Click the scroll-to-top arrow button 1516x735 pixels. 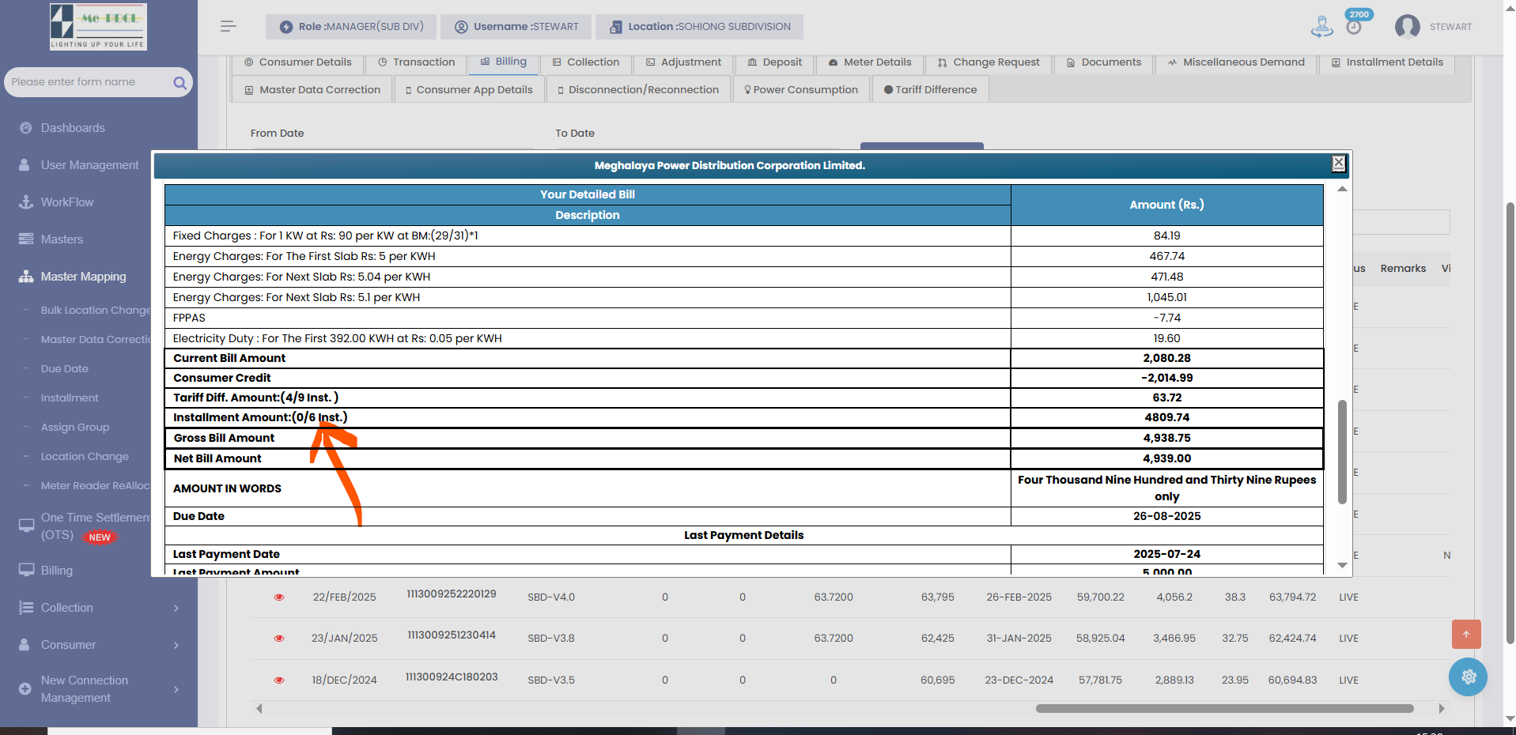click(1465, 634)
